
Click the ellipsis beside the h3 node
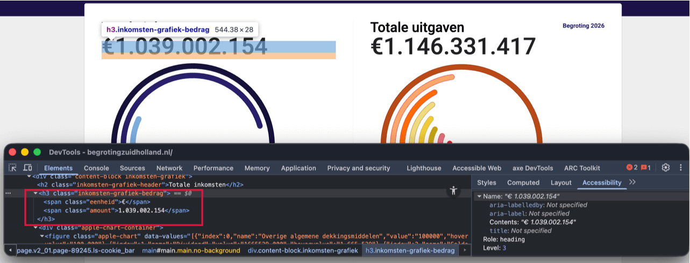8,193
